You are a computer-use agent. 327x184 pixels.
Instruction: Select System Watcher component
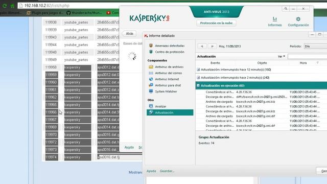(x=166, y=91)
